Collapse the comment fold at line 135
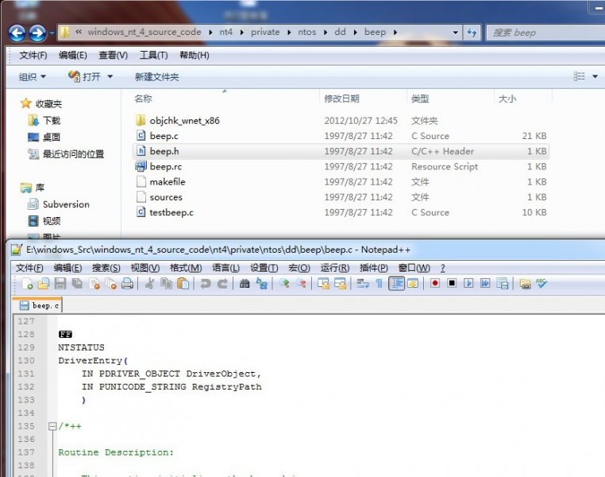605x477 pixels. coord(52,426)
